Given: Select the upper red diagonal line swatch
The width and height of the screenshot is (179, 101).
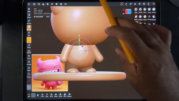Looking at the screenshot, I should coord(29,81).
